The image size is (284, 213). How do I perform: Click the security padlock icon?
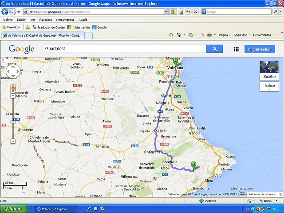click(x=173, y=12)
